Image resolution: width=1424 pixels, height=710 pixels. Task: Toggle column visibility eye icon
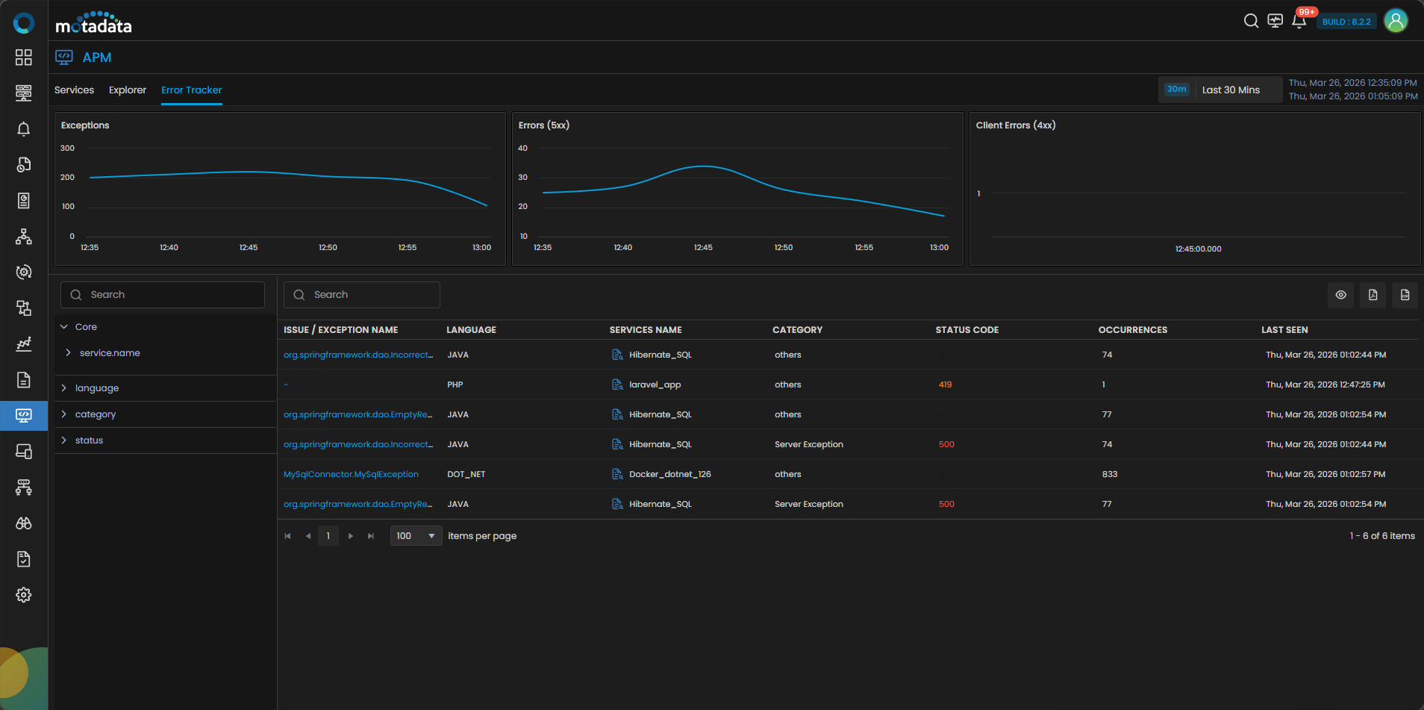click(x=1340, y=295)
